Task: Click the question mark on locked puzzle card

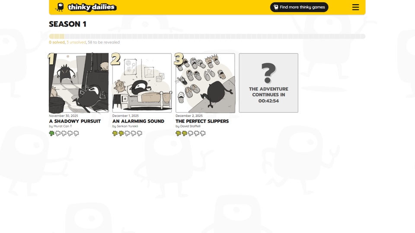Action: (268, 72)
